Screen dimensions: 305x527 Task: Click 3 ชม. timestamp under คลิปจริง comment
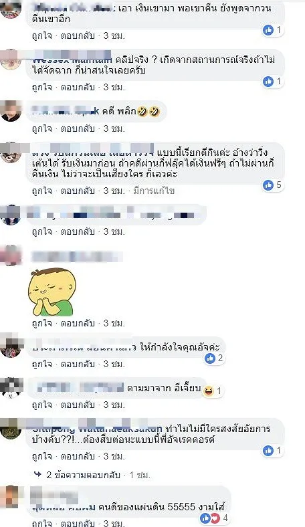pos(114,87)
